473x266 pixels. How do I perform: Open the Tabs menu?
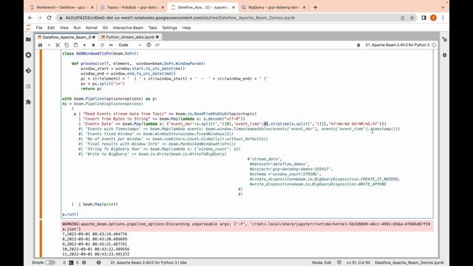(153, 28)
